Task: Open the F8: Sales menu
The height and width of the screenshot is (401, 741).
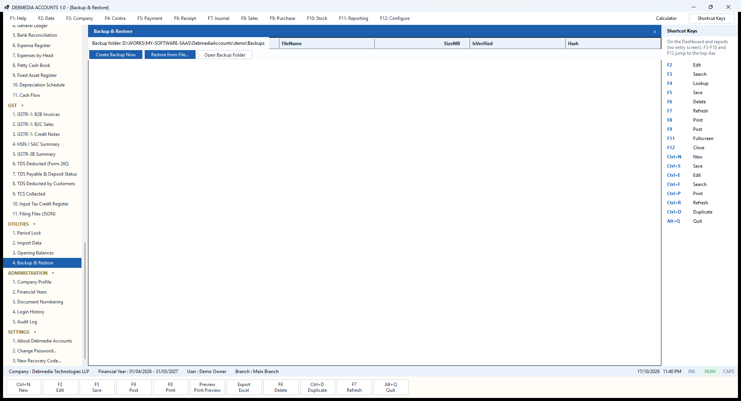Action: click(250, 18)
